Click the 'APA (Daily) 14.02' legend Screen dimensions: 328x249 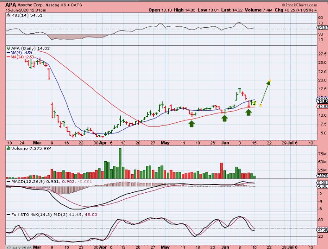click(31, 48)
